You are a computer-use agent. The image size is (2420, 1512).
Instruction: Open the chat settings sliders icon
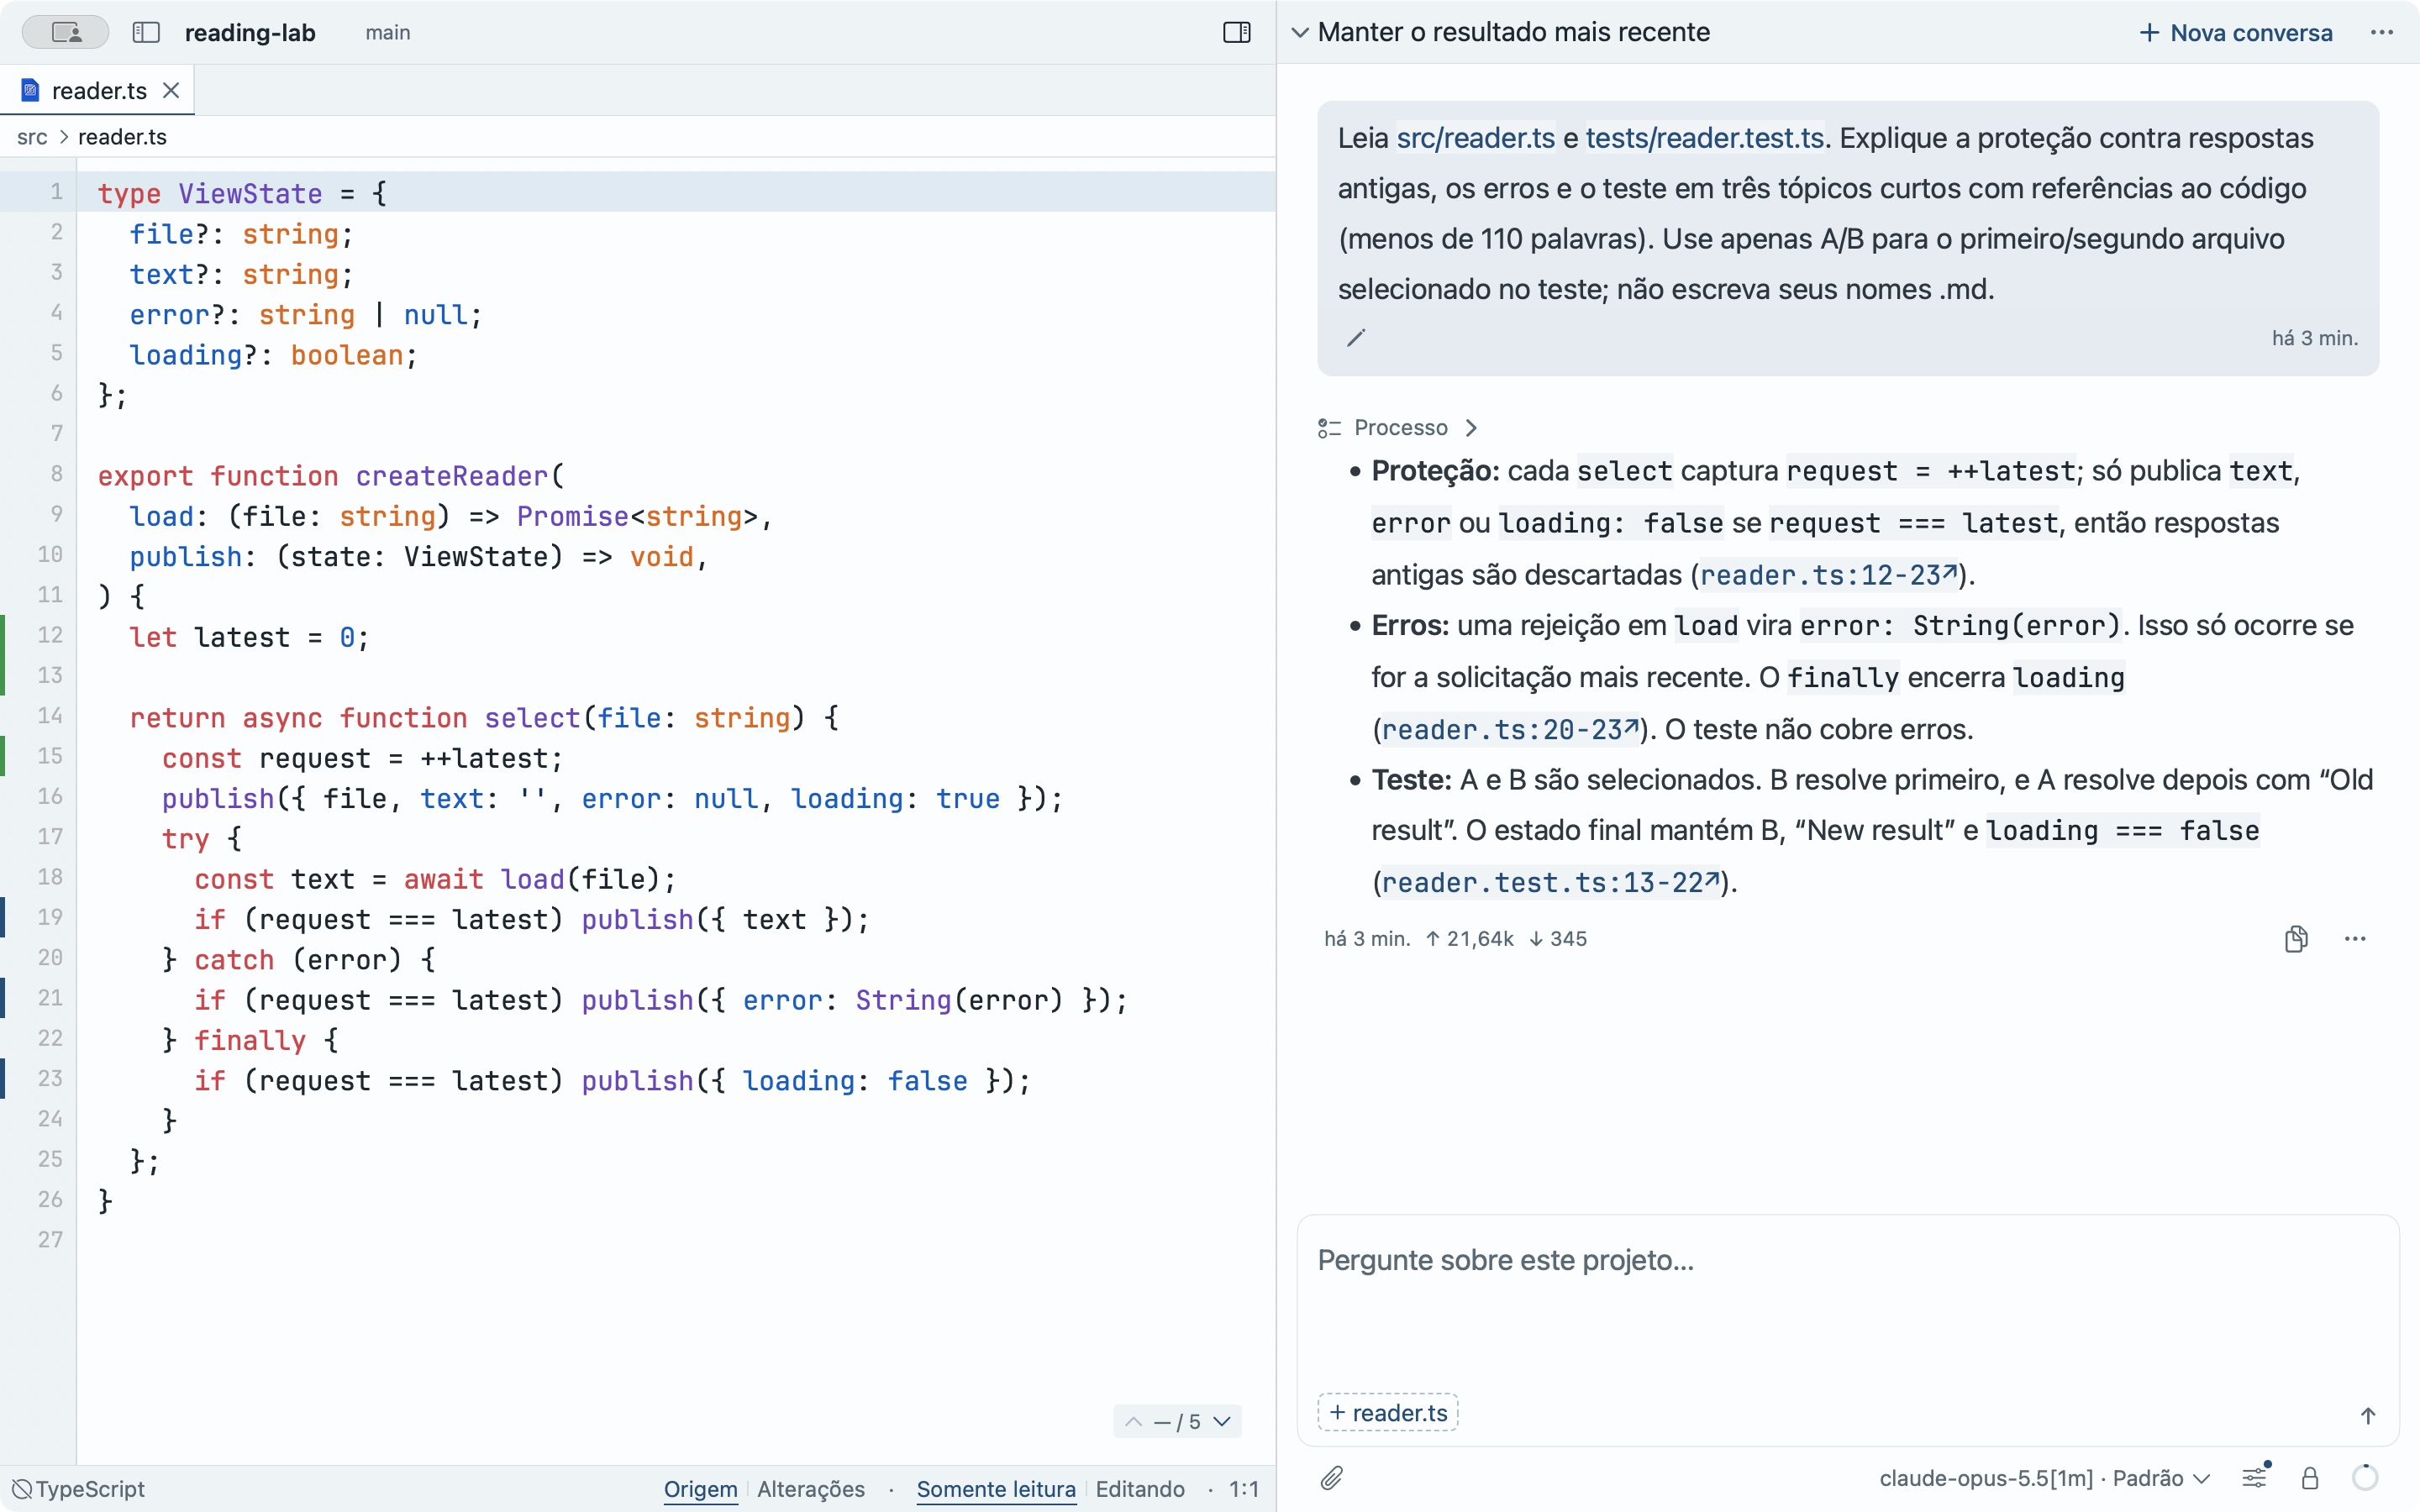2255,1477
